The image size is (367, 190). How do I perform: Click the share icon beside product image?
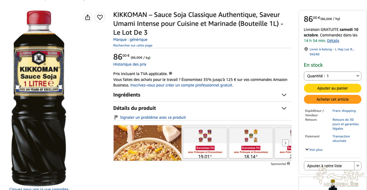(88, 17)
